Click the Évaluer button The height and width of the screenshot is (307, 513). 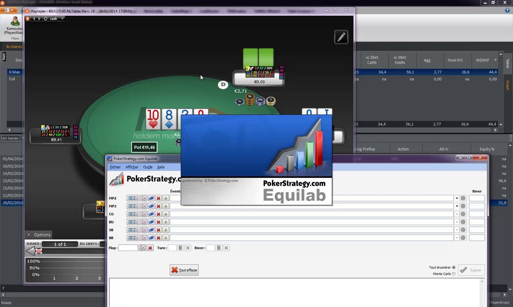[471, 270]
